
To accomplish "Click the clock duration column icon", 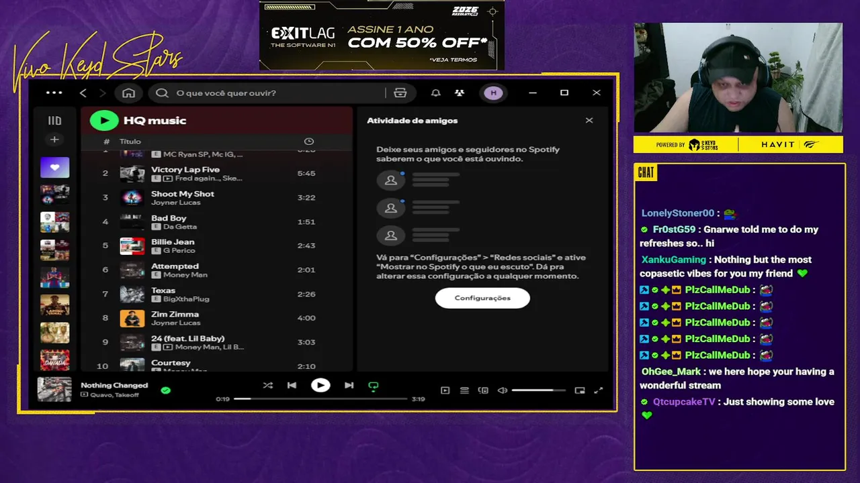I will pos(309,142).
